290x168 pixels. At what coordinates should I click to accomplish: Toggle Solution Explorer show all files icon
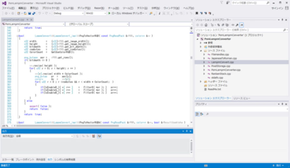click(227, 25)
